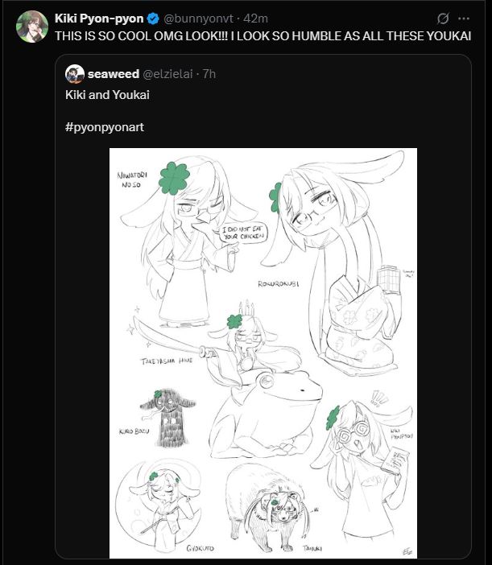Open the 42m post timestamp
Viewport: 492px width, 565px height.
[255, 19]
